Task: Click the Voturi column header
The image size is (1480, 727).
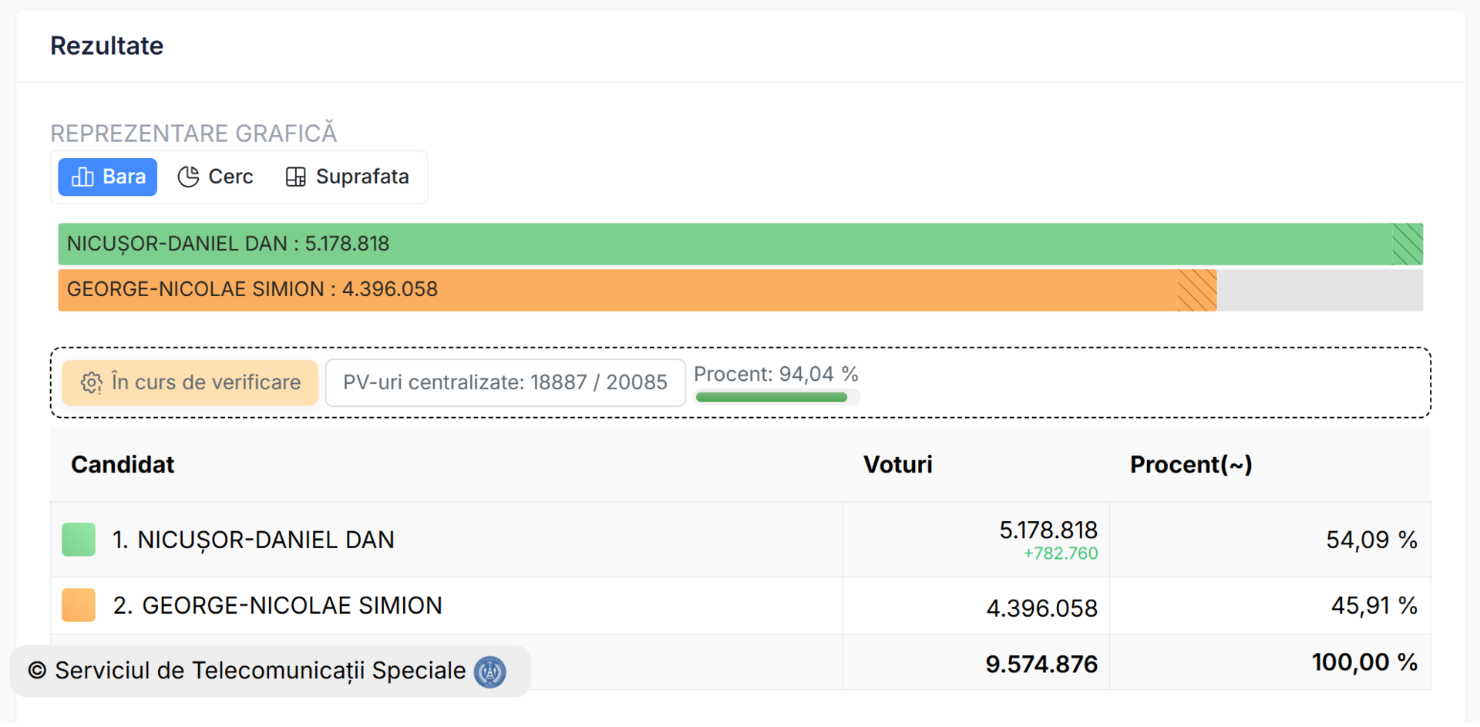Action: [897, 465]
